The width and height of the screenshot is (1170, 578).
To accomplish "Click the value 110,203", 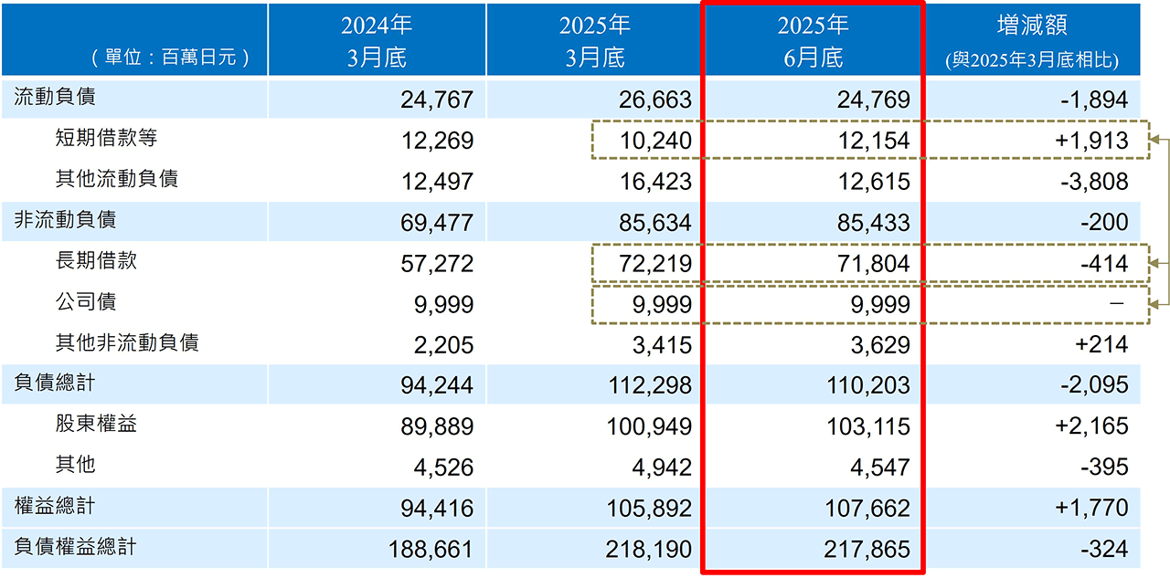I will coord(868,386).
